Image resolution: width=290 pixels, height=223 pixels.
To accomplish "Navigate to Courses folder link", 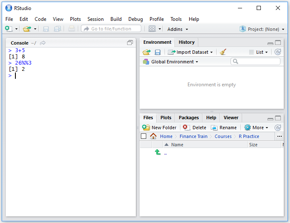I will click(223, 136).
